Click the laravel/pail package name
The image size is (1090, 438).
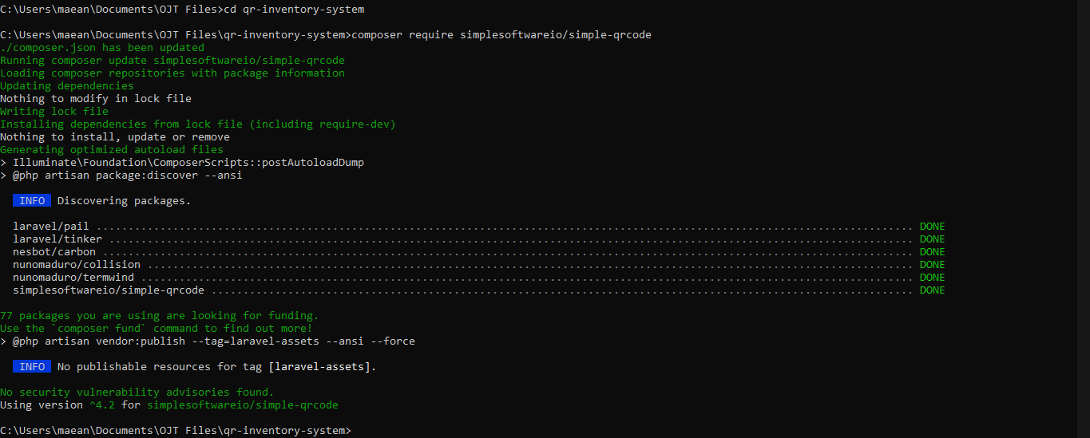pyautogui.click(x=51, y=226)
